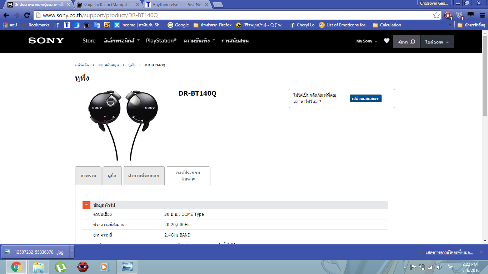Open the red eye application in taskbar
The image size is (488, 274).
coord(83,267)
